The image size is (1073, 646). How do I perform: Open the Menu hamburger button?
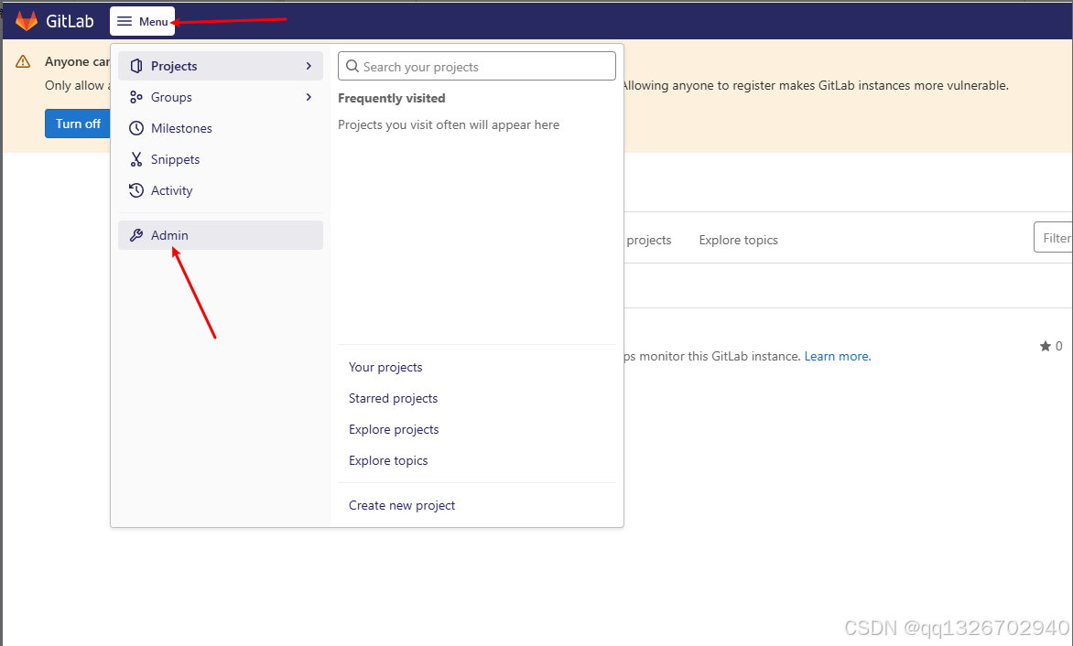point(142,21)
